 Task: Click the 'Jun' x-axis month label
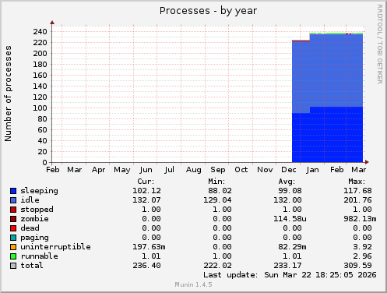(x=146, y=170)
